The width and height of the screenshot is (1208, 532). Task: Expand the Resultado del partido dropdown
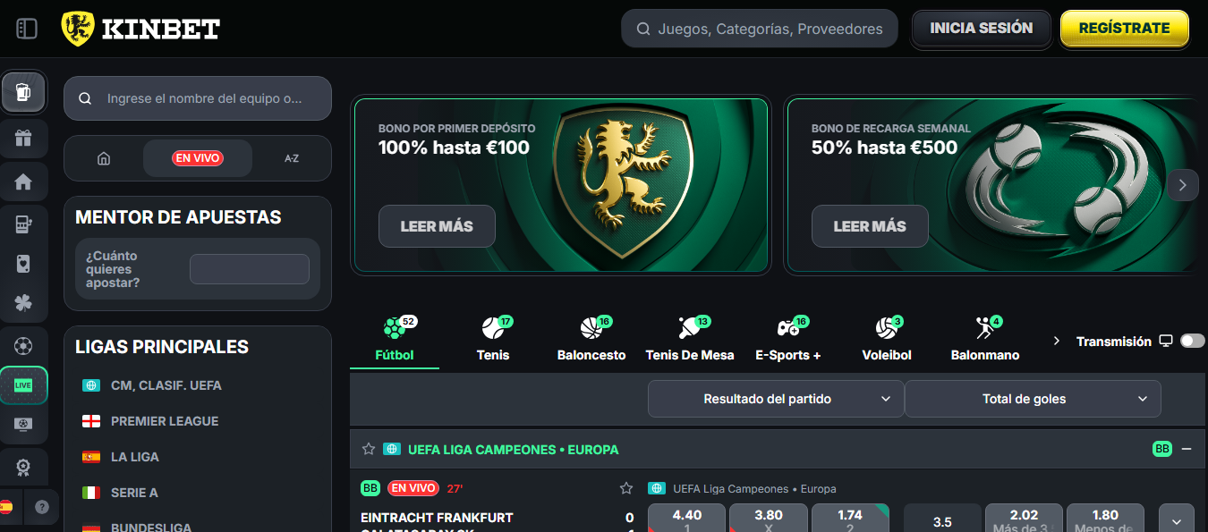[776, 399]
